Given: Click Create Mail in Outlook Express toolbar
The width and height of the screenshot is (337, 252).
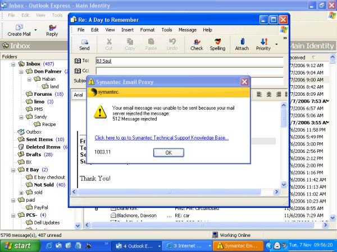Looking at the screenshot, I should [19, 30].
